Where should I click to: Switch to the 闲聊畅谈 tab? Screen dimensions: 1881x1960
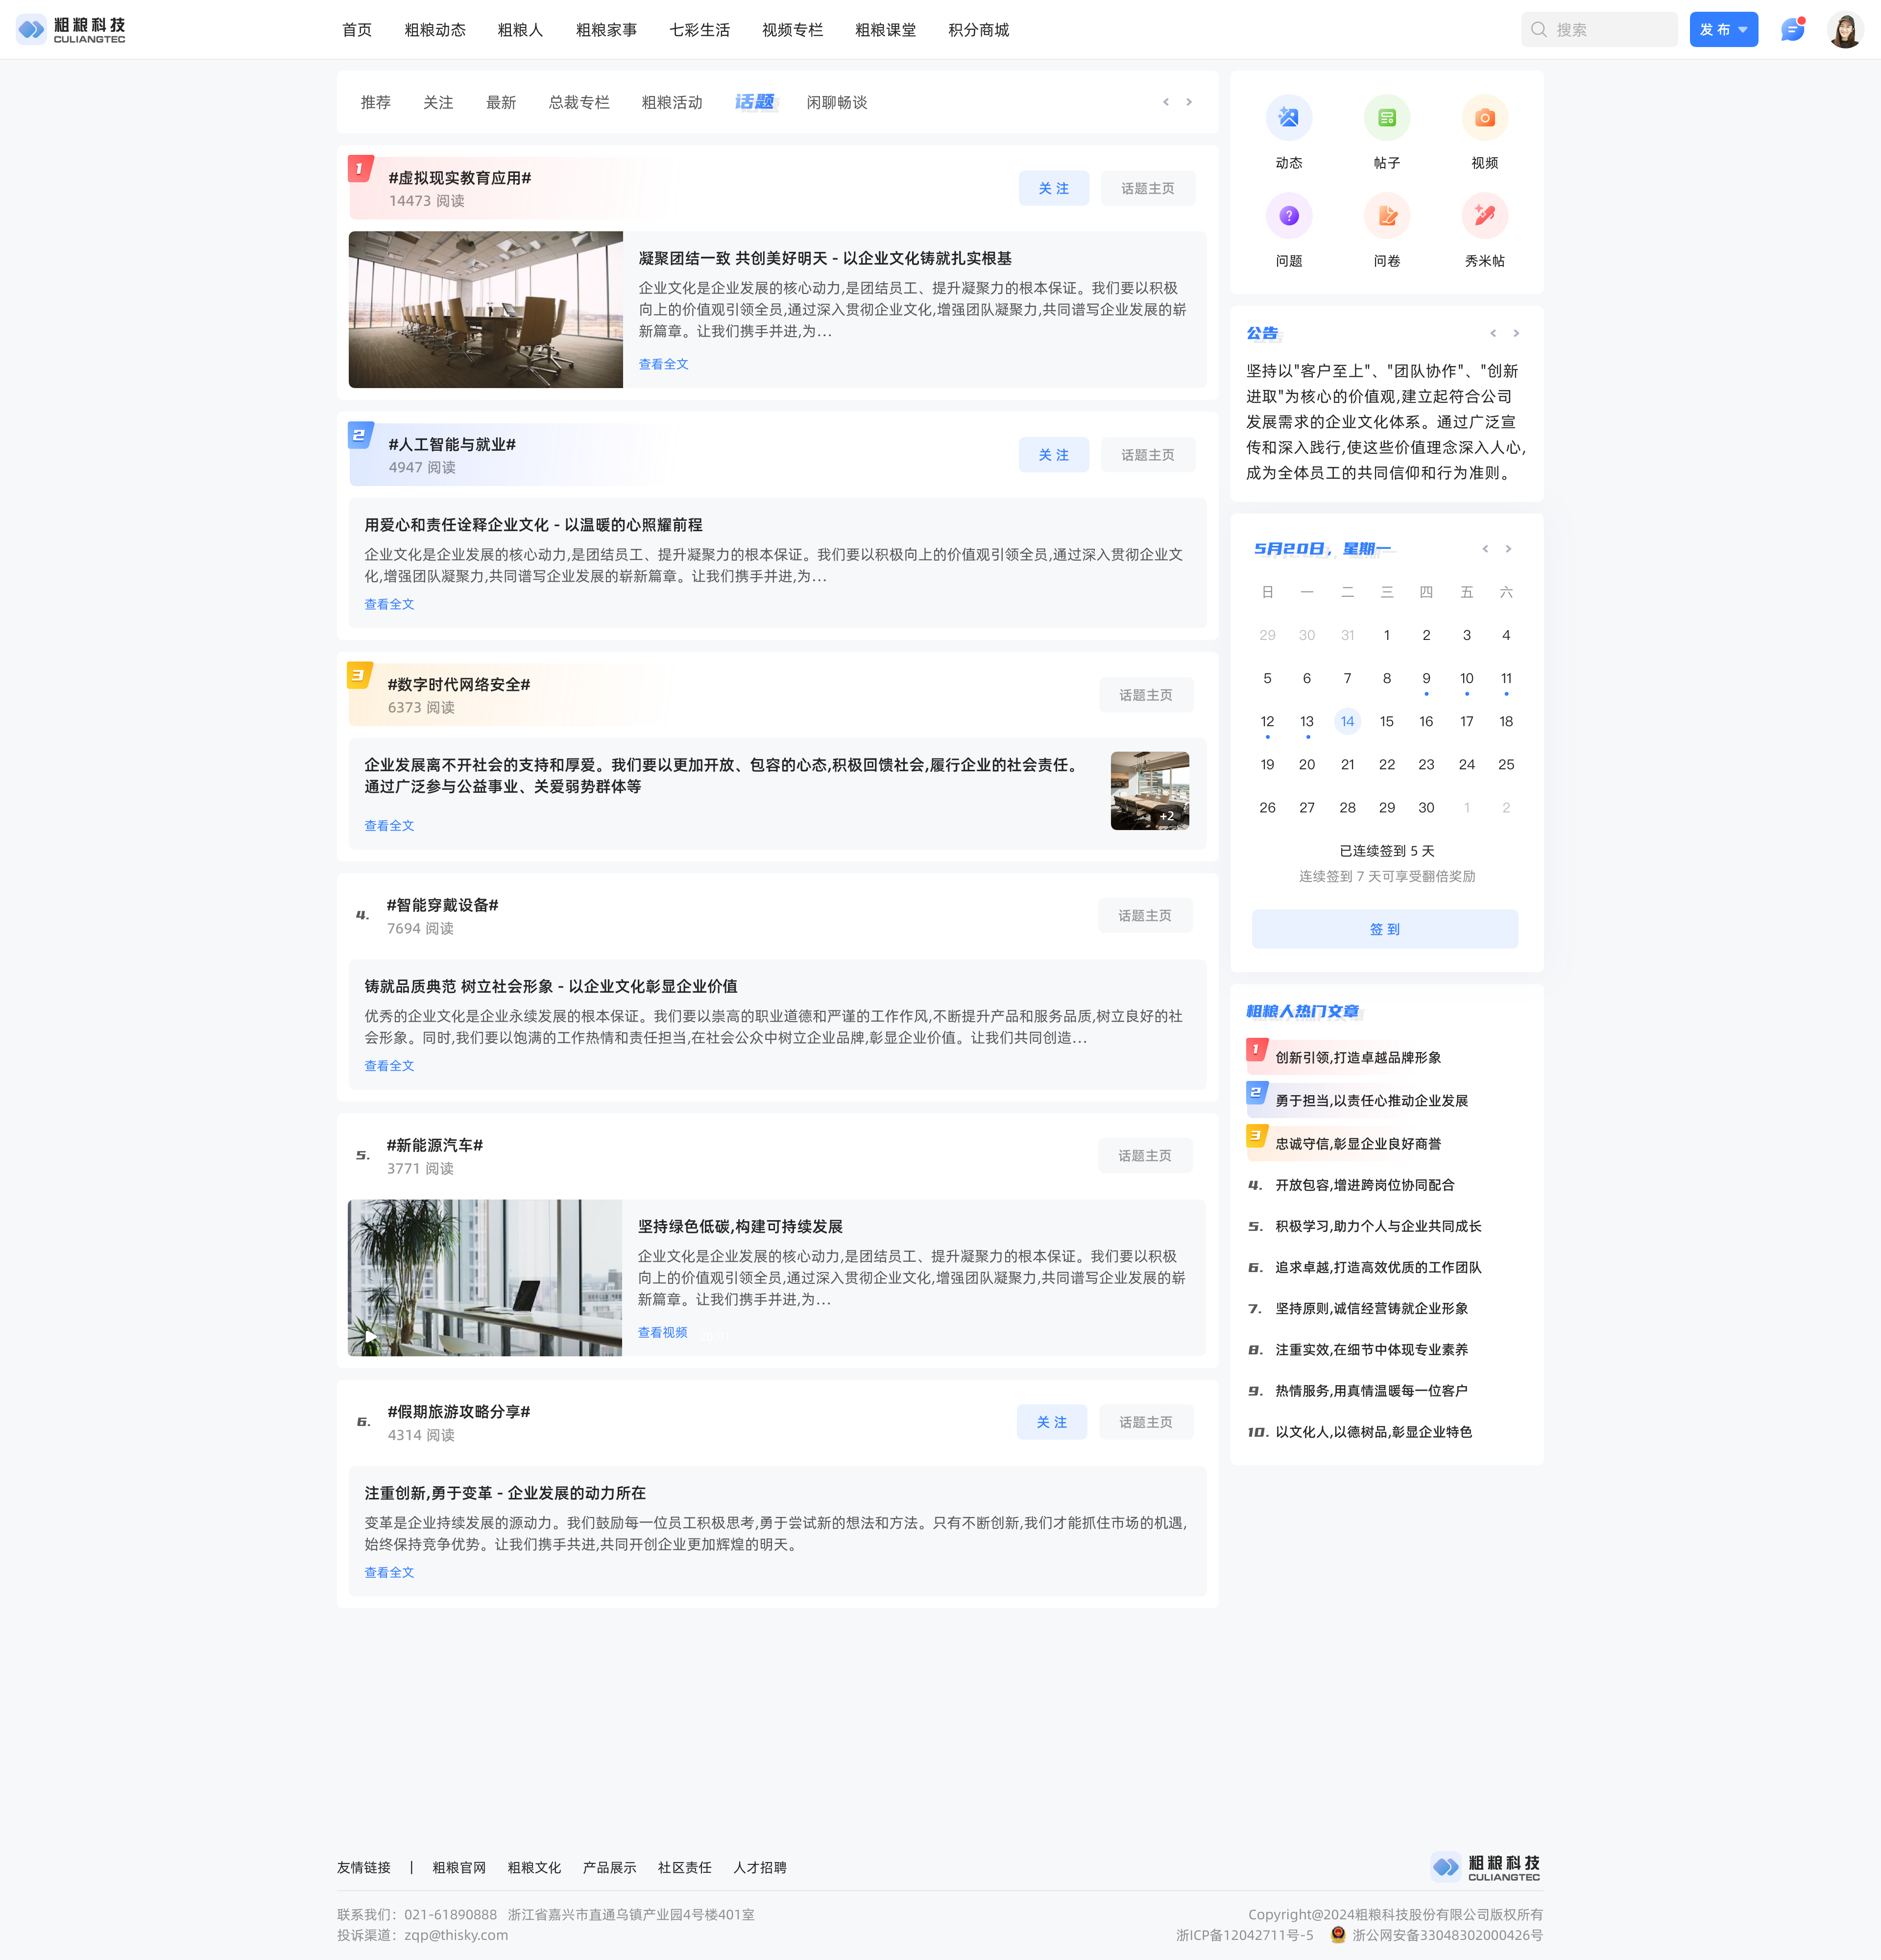(837, 103)
